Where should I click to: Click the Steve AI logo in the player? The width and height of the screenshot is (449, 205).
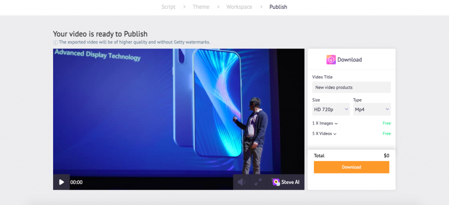click(285, 182)
